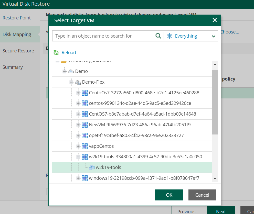Confirm selection with the OK button
This screenshot has width=254, height=214.
point(169,195)
